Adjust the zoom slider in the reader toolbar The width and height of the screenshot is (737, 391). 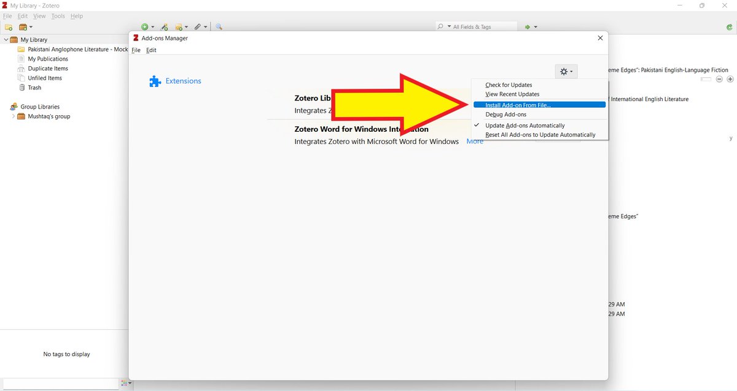705,78
